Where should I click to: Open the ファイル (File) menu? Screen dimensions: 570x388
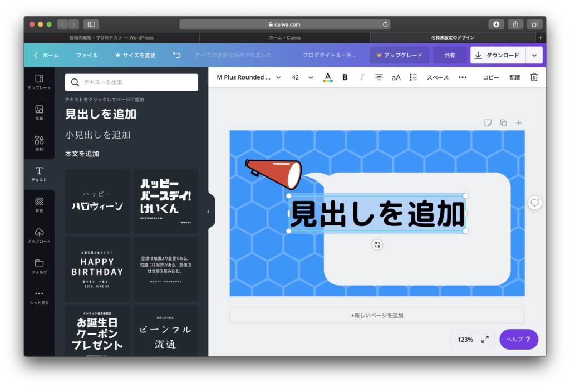pyautogui.click(x=87, y=55)
